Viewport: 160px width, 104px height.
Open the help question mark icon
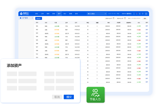pos(143,14)
